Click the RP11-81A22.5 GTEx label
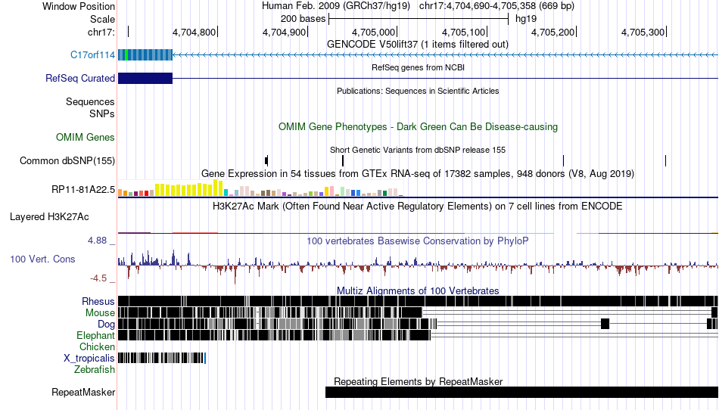This screenshot has width=719, height=410. click(83, 189)
